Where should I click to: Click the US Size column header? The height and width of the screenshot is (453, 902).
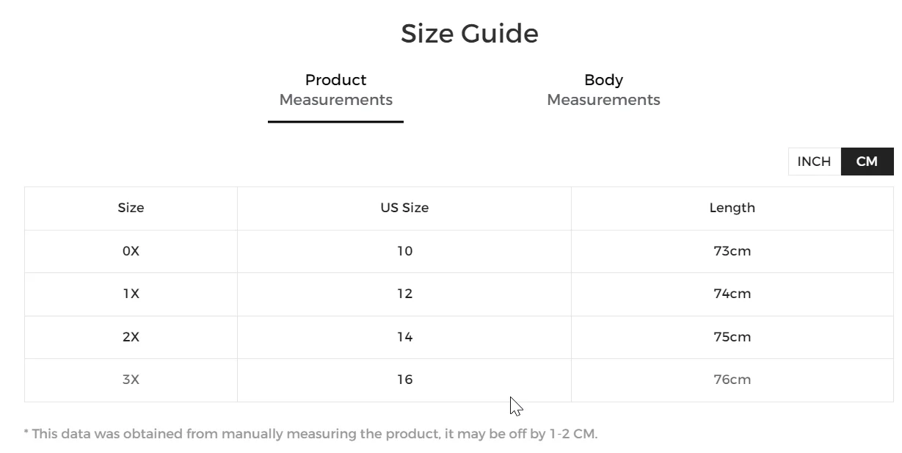point(404,208)
